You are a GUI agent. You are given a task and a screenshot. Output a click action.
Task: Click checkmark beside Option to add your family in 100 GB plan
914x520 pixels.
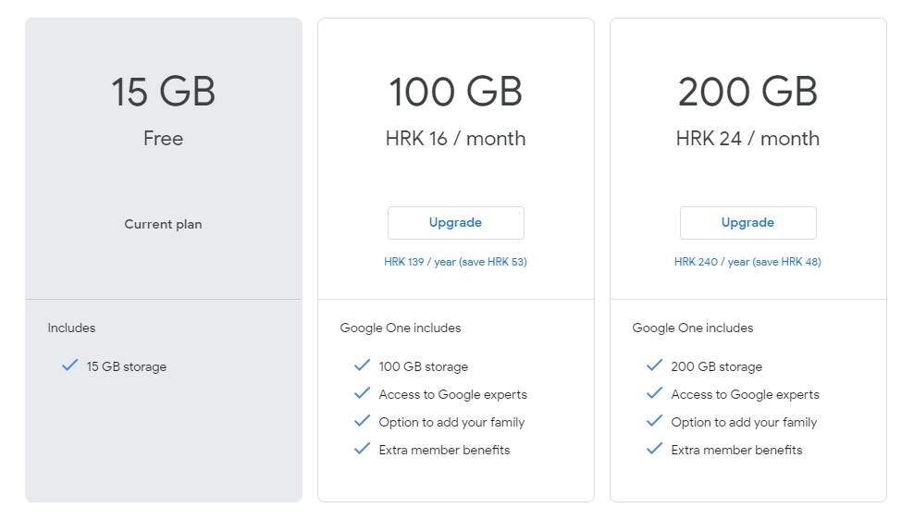(362, 421)
